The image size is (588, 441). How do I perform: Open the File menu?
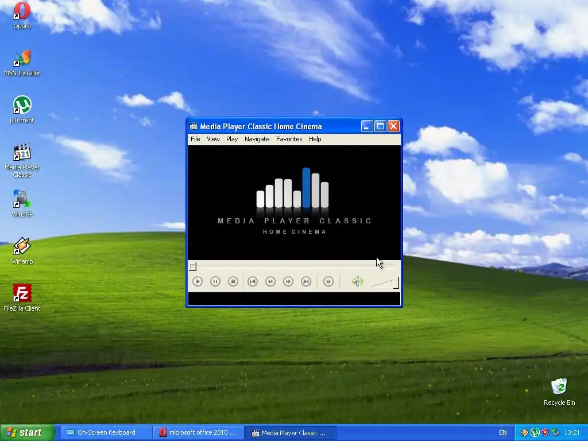pyautogui.click(x=195, y=139)
